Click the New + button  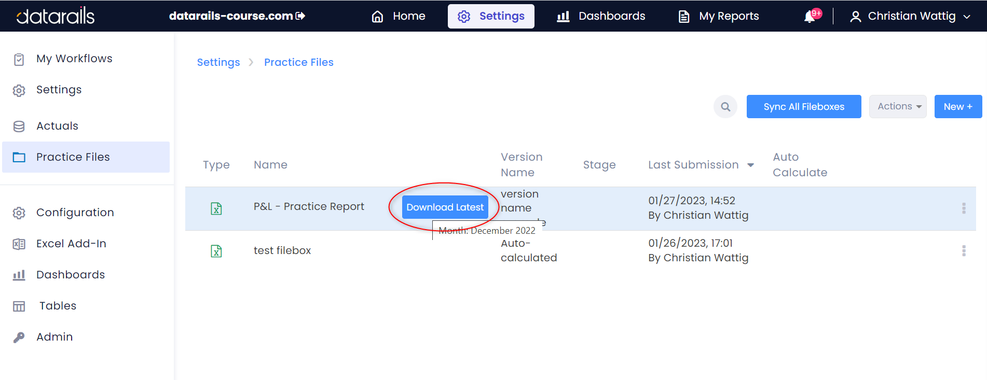coord(958,106)
